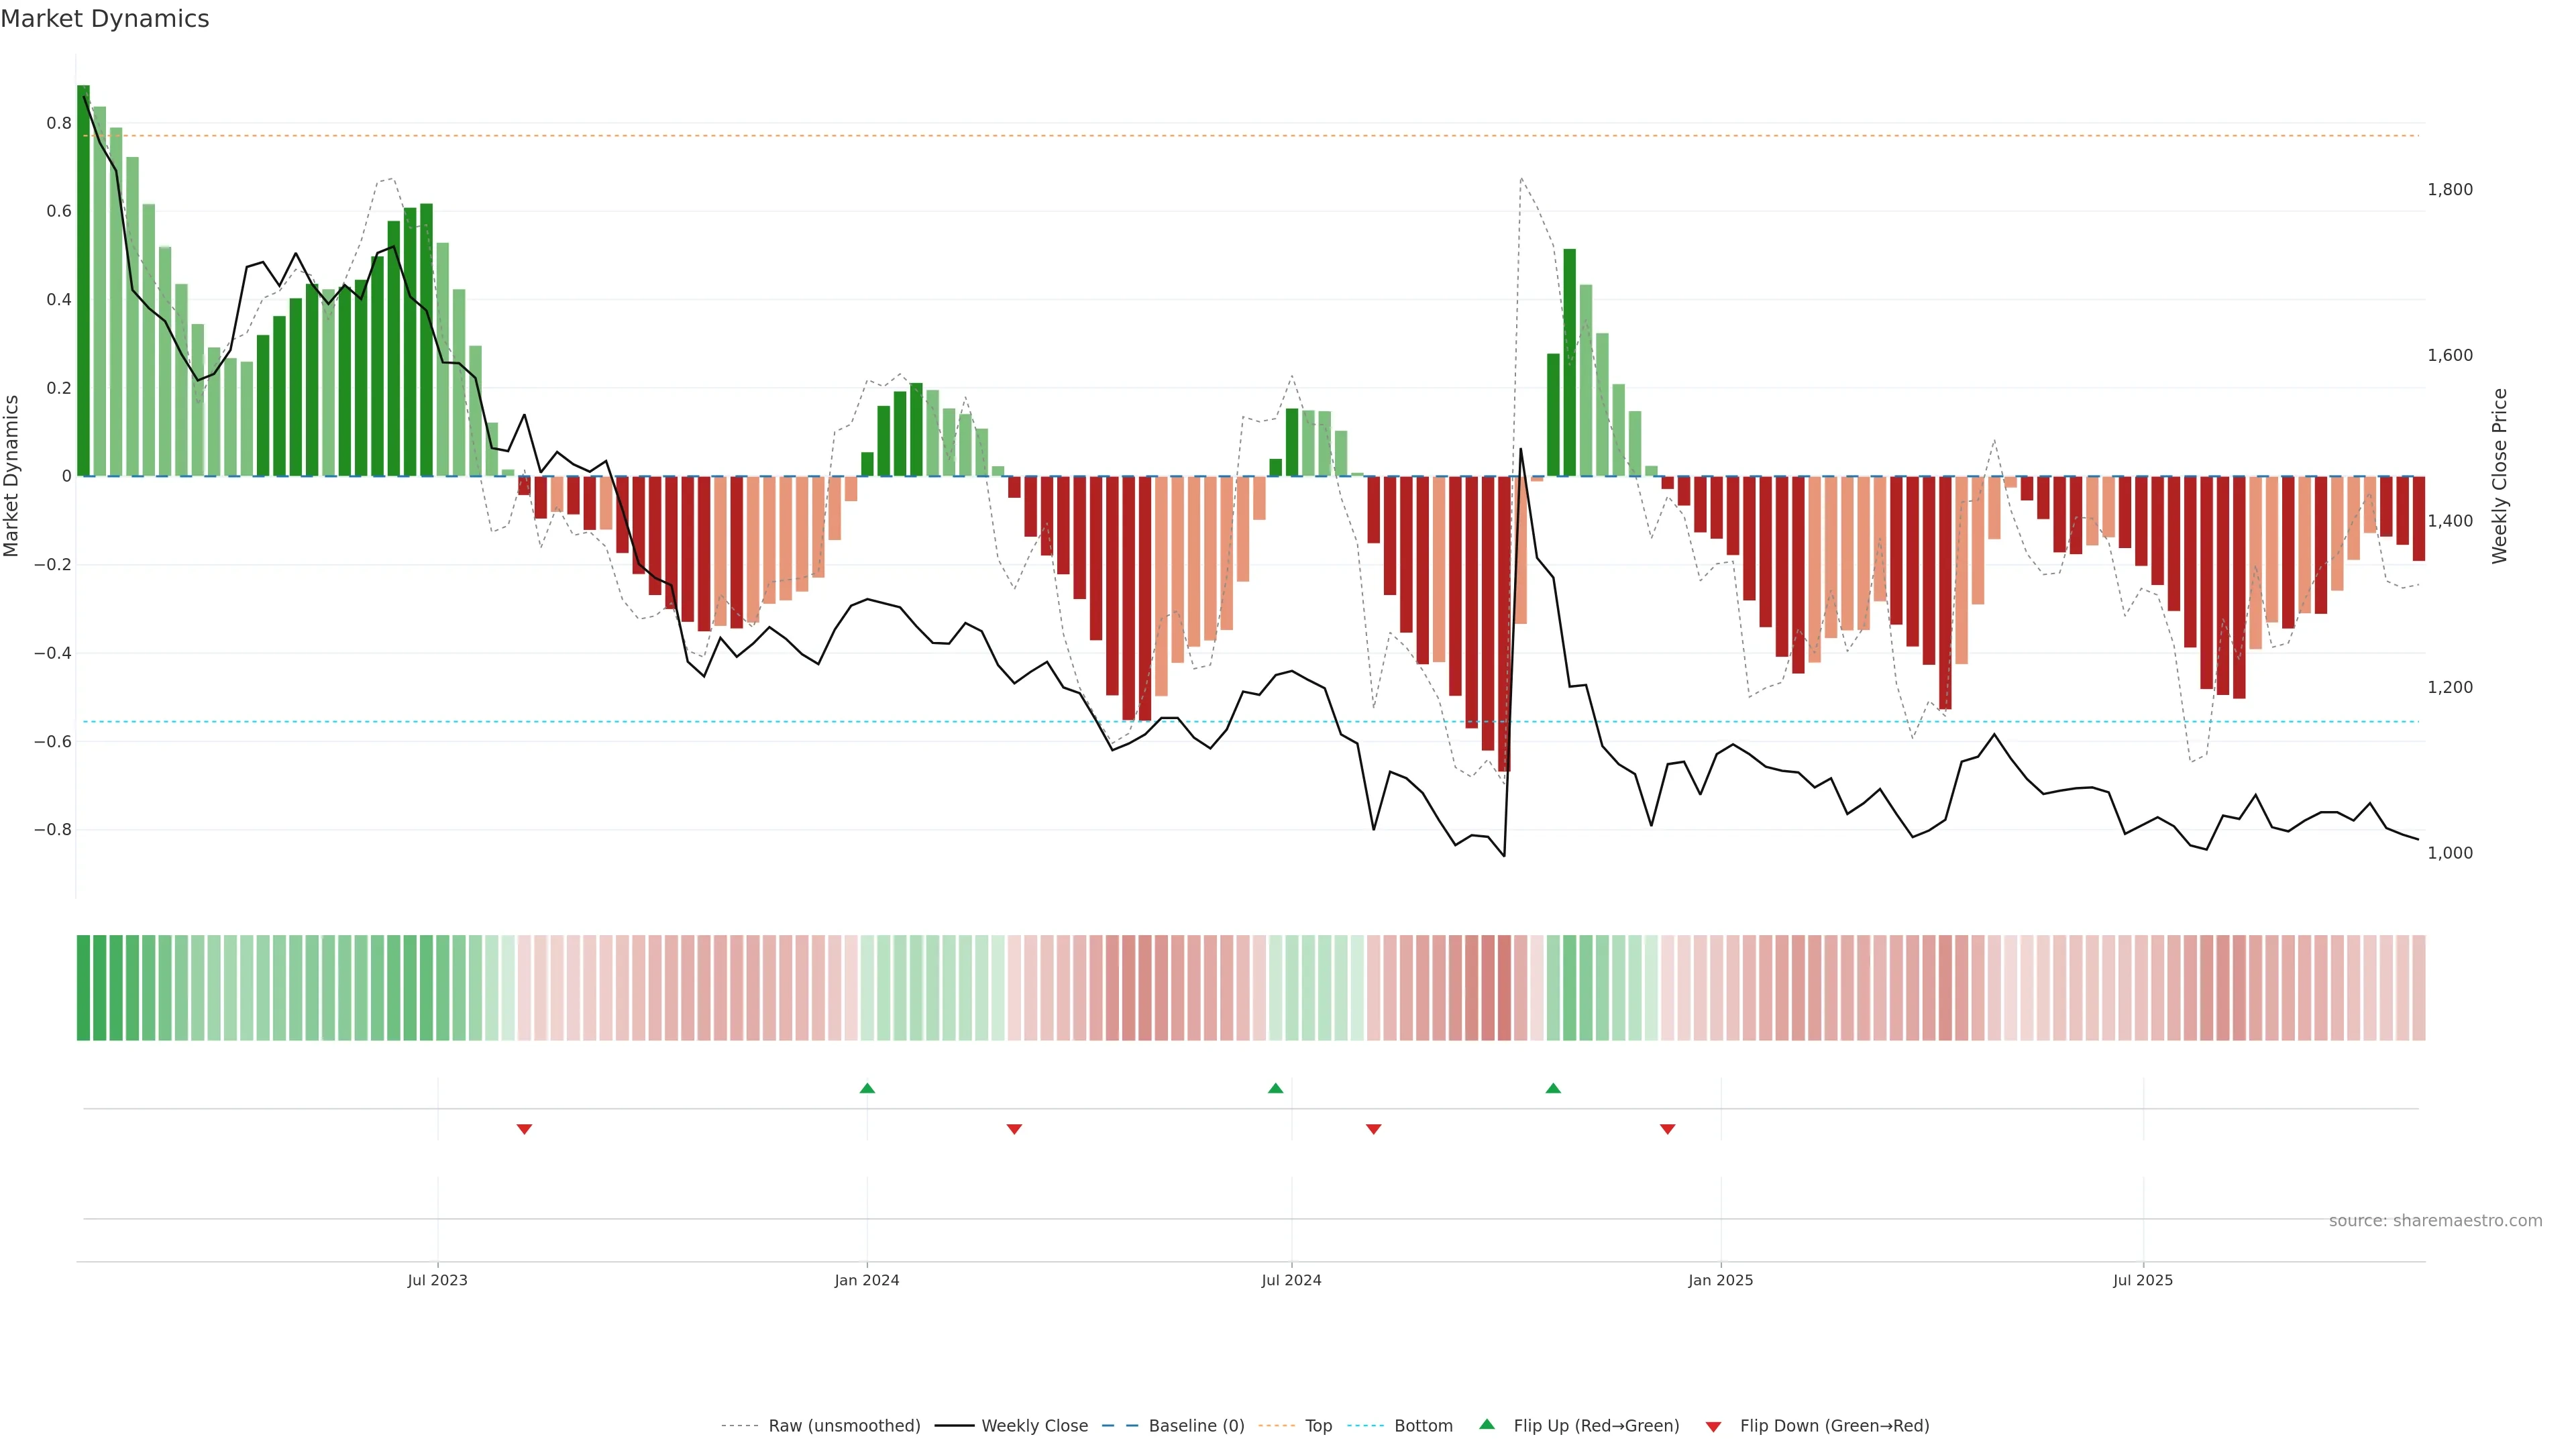Click the red flip-down triangle before Jan 2025
Image resolution: width=2576 pixels, height=1449 pixels.
(1667, 1129)
